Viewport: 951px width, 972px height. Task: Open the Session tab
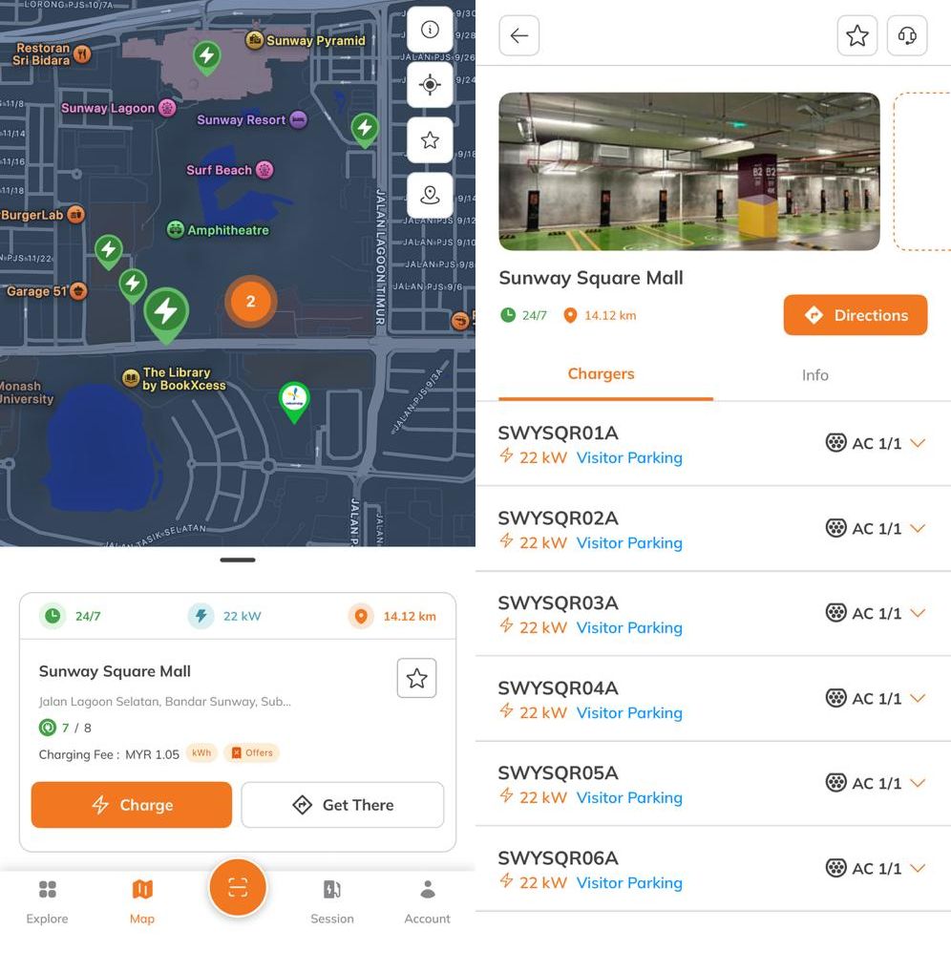click(x=332, y=901)
